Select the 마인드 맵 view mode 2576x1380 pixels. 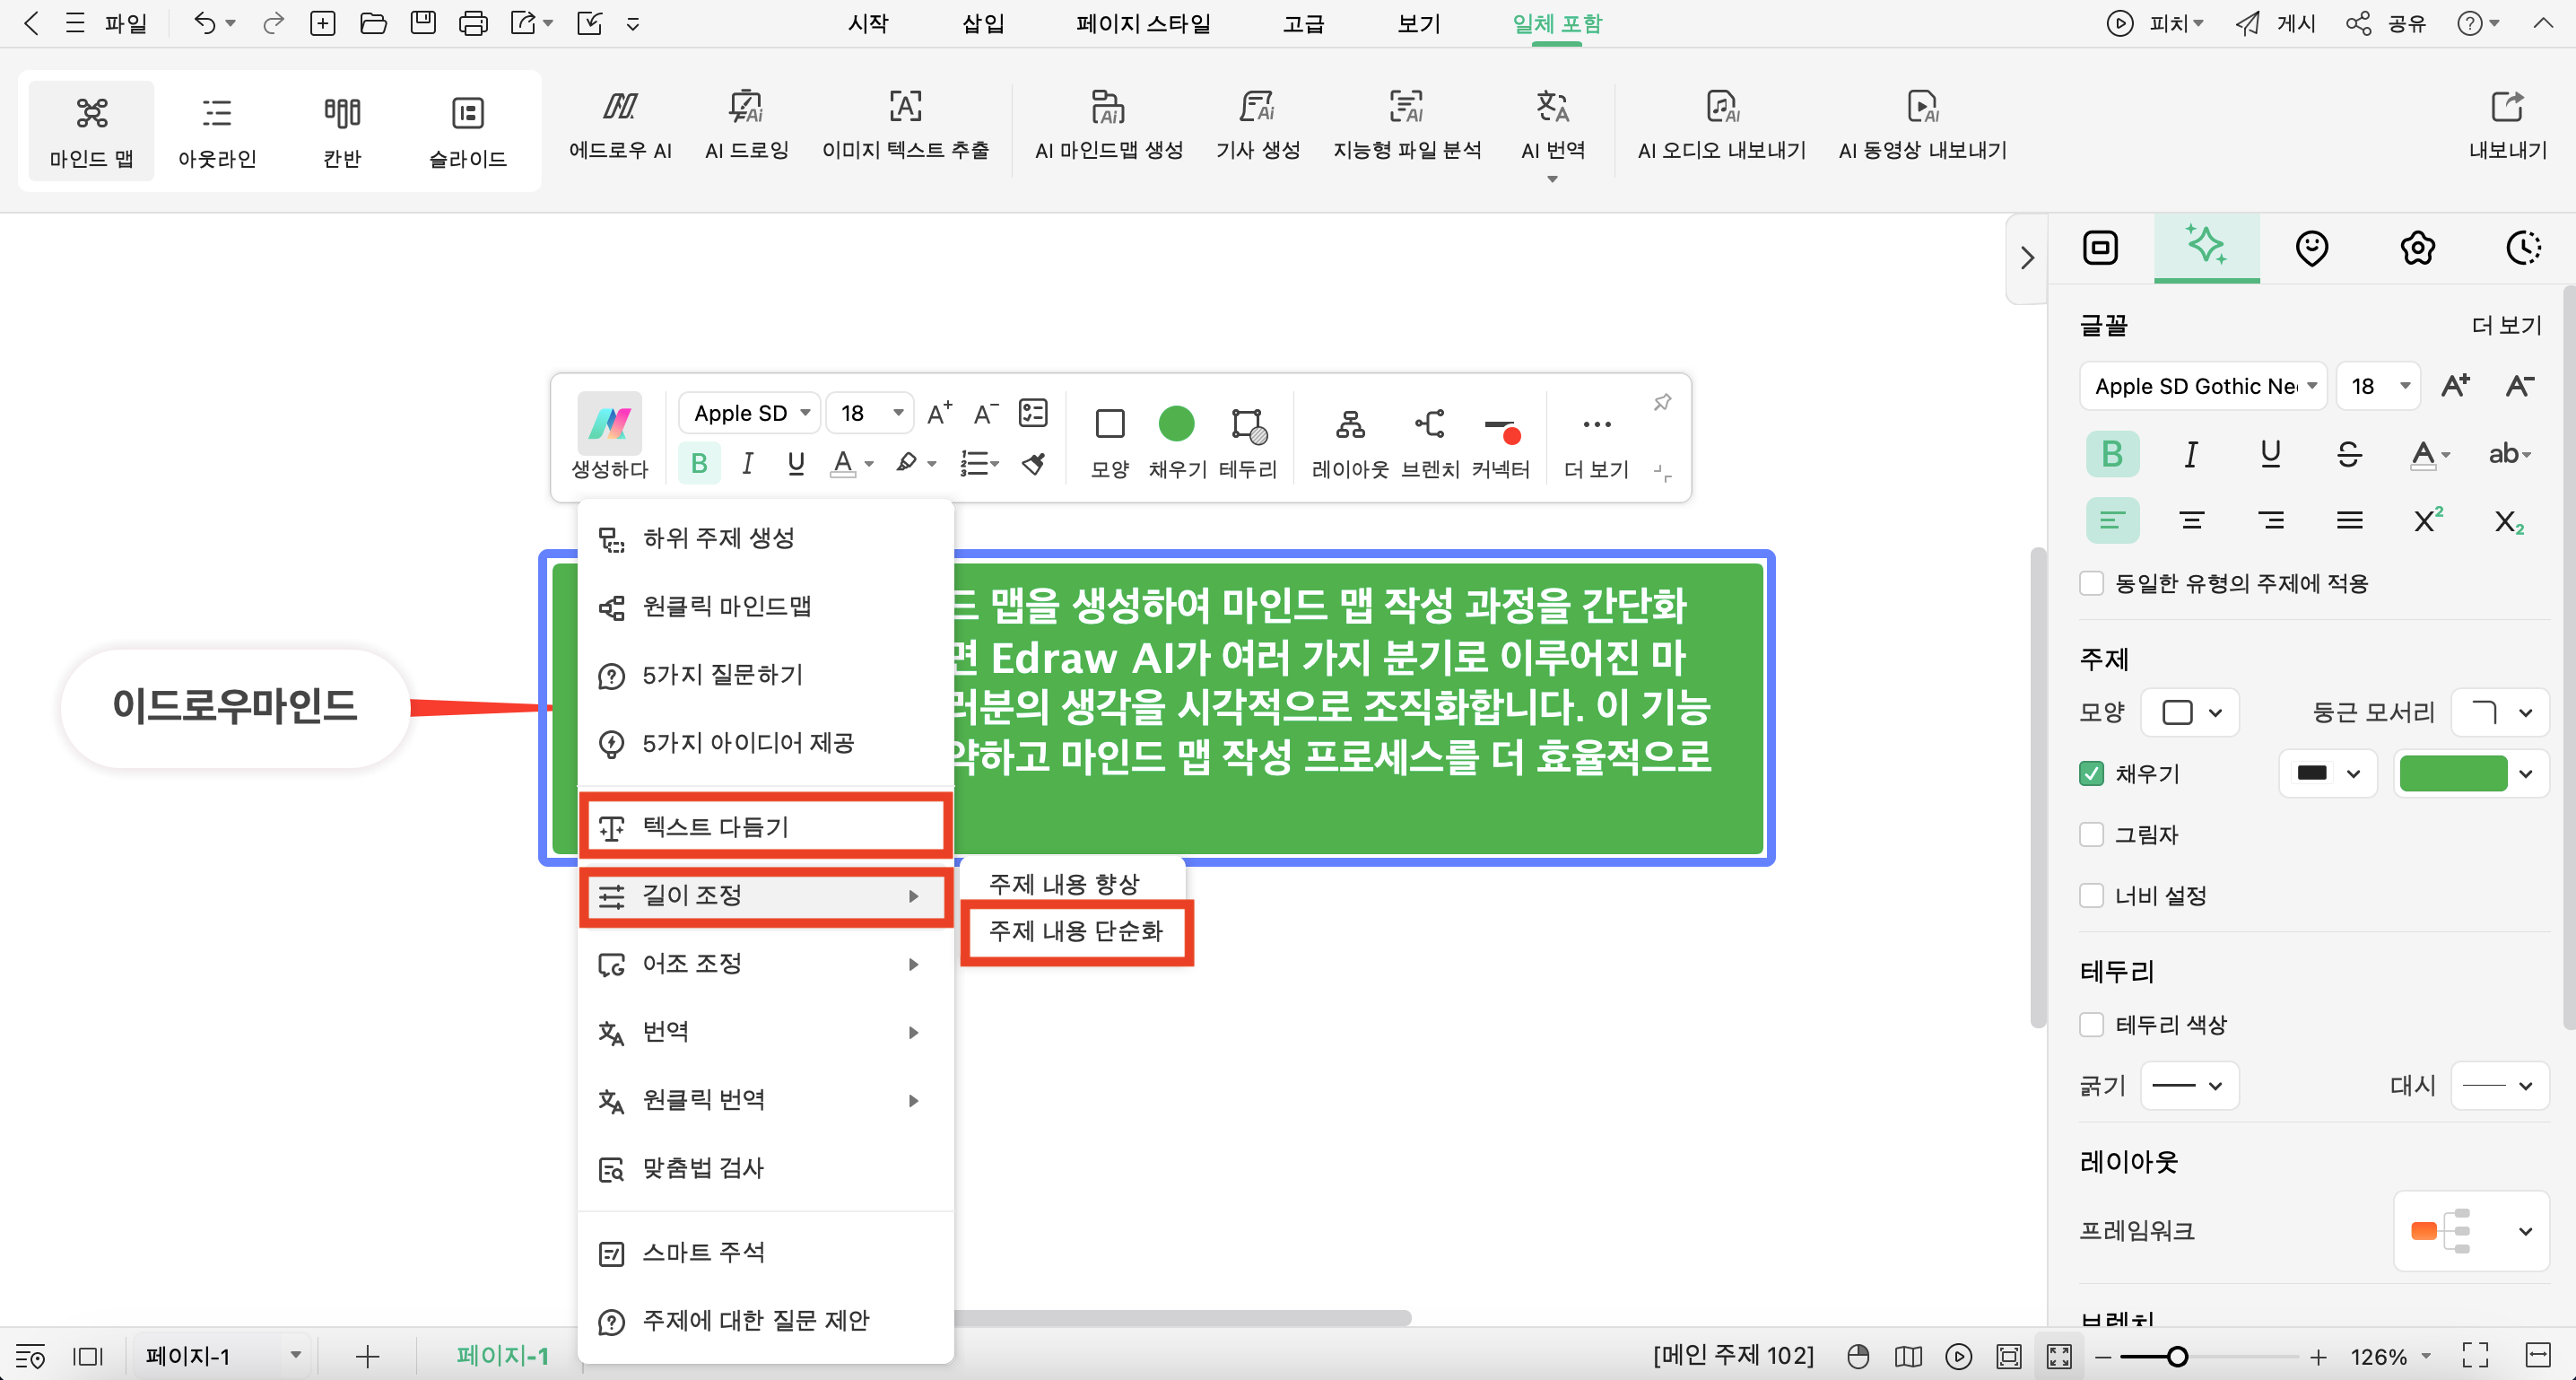(x=91, y=131)
